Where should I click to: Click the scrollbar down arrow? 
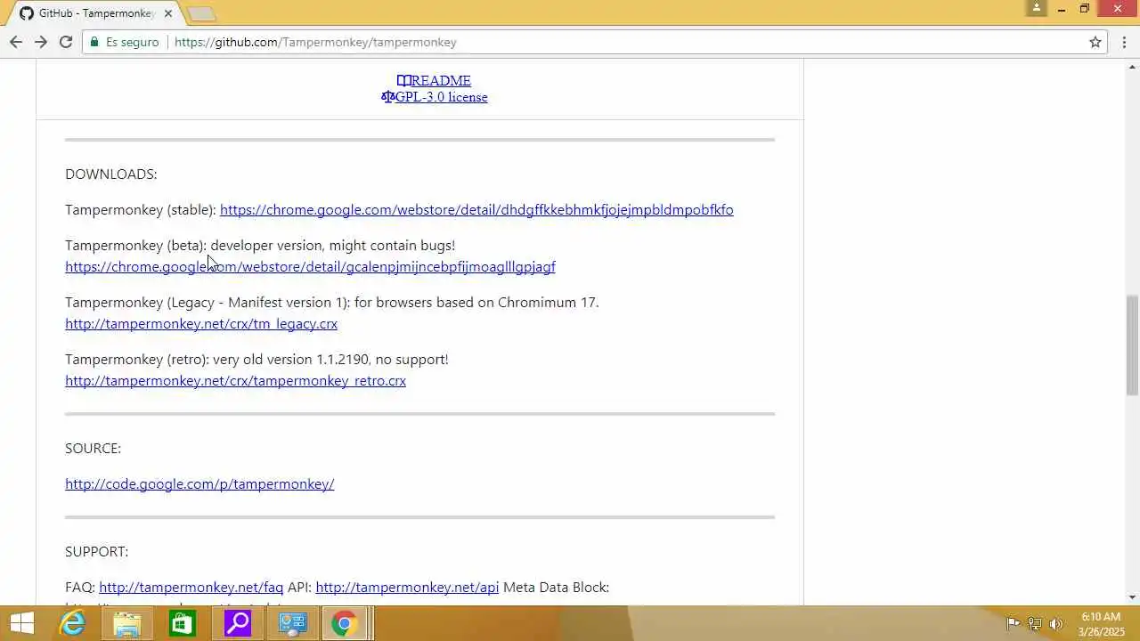click(x=1132, y=597)
